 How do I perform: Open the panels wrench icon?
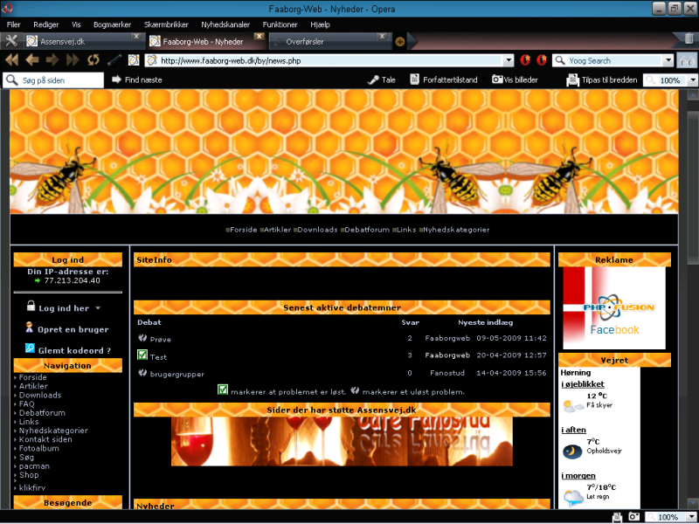[x=11, y=41]
